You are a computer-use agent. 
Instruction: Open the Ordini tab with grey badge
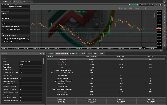(x=82, y=54)
